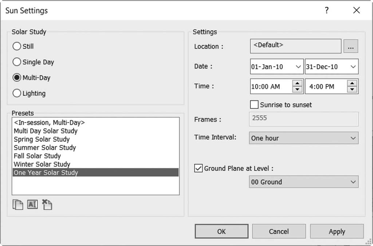Select the Still solar study option

pos(17,46)
